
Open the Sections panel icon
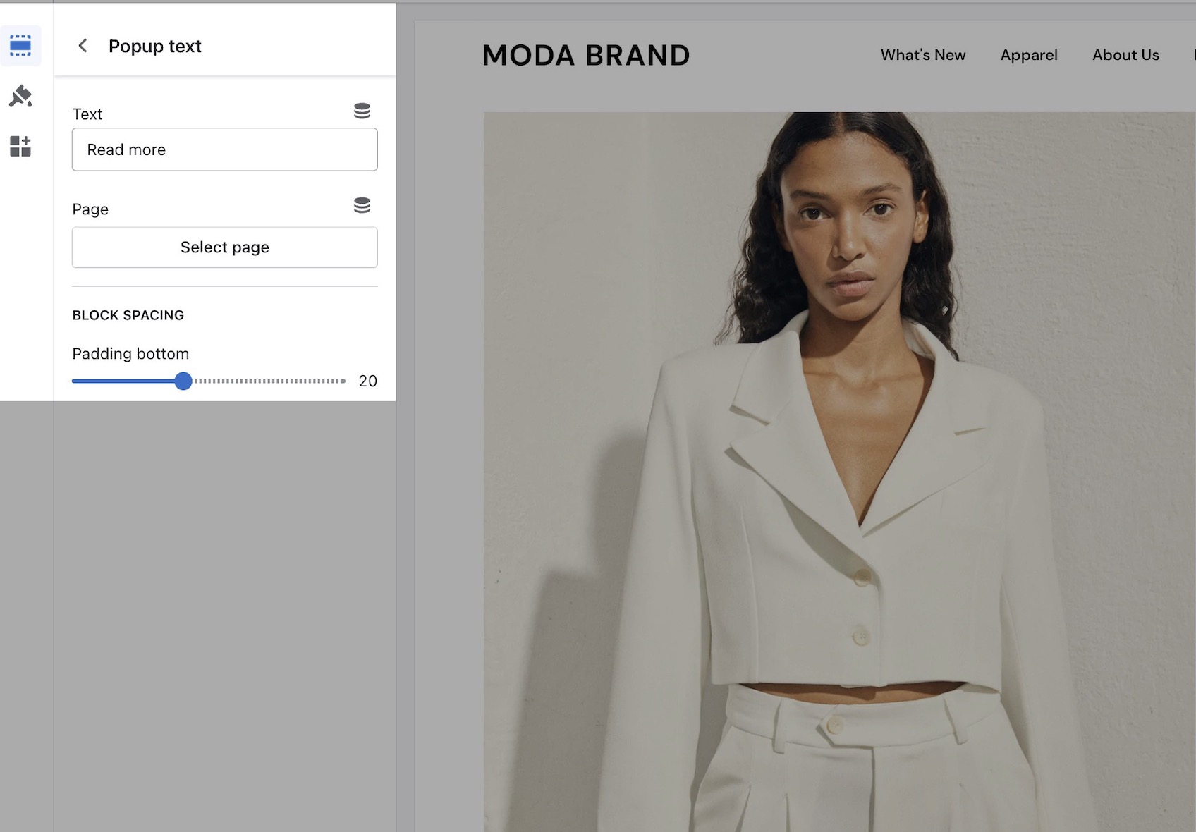20,46
